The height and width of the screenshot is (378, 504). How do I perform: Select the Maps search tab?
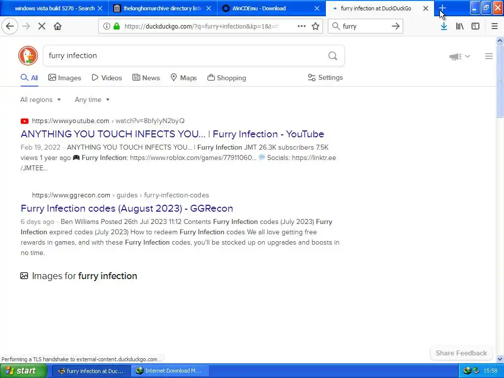[x=184, y=78]
